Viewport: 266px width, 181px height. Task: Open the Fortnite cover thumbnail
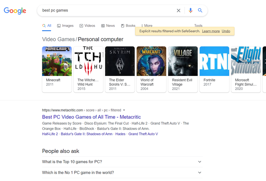tap(214, 61)
